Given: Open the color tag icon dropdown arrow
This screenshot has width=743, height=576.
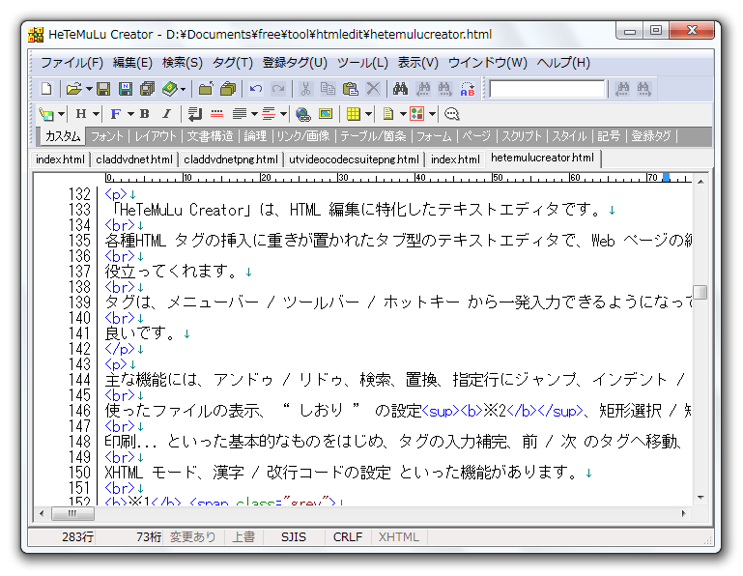Looking at the screenshot, I should (61, 114).
